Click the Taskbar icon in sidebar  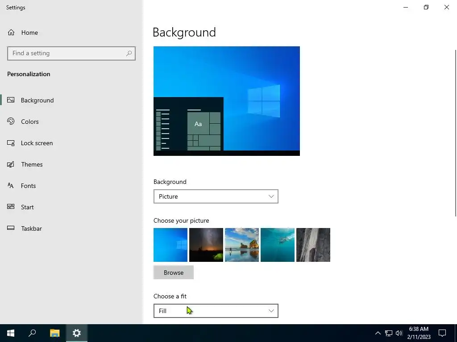click(x=11, y=228)
